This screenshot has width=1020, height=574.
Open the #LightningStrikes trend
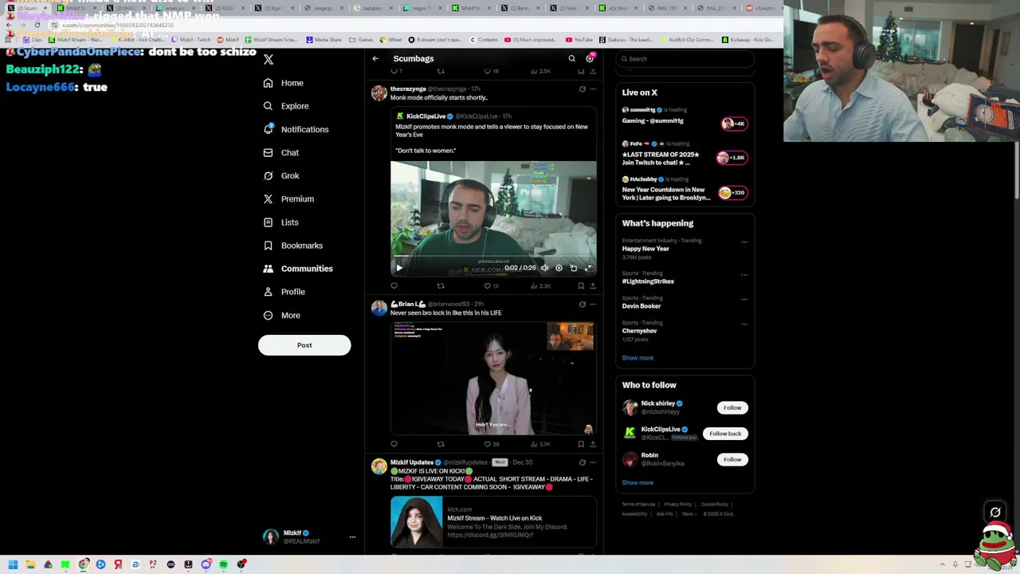point(648,281)
